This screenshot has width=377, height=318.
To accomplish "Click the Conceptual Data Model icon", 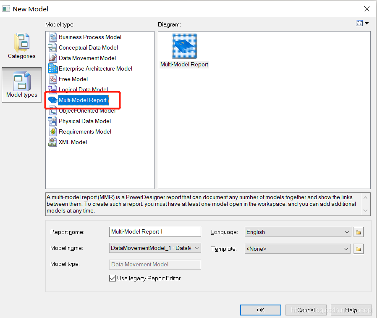I will (x=52, y=47).
